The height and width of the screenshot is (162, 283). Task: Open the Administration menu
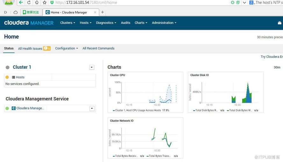coord(164,23)
